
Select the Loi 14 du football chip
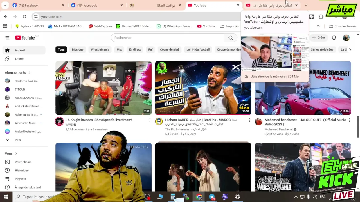point(198,49)
